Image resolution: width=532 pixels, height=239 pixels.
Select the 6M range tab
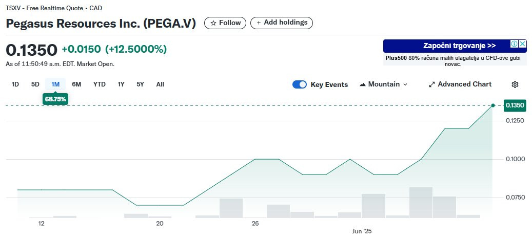click(76, 84)
